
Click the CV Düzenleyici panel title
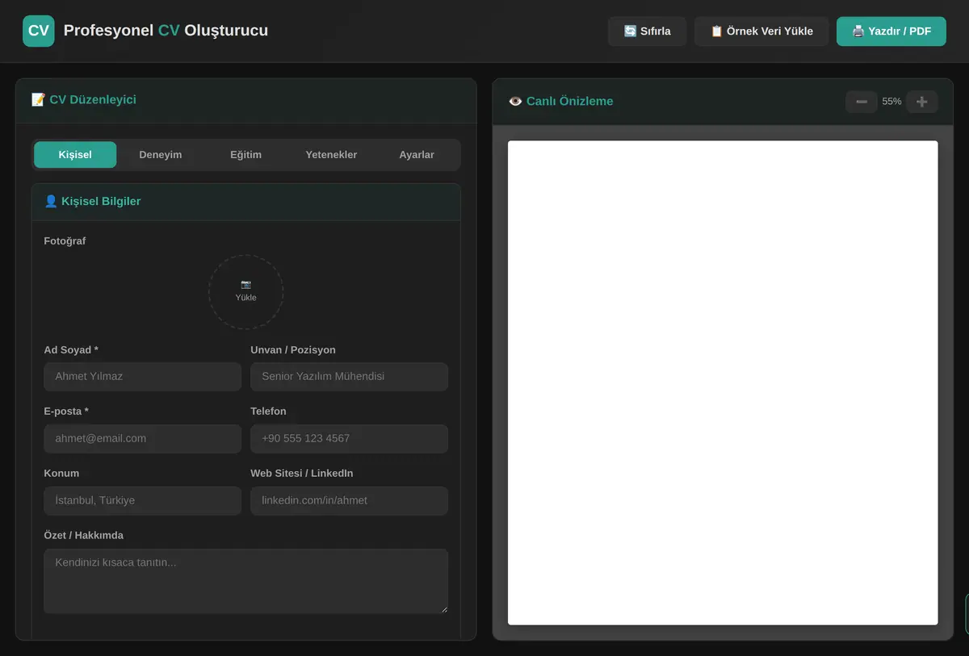tap(84, 100)
